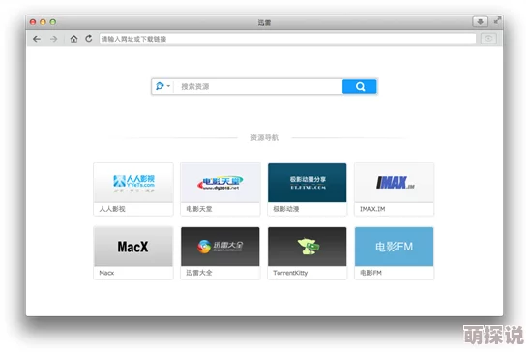Focus the URL or download link address bar
Screen dimensions: 529x353
[x=287, y=39]
